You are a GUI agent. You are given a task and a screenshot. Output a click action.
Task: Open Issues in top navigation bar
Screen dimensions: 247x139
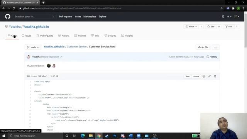pyautogui.click(x=78, y=17)
